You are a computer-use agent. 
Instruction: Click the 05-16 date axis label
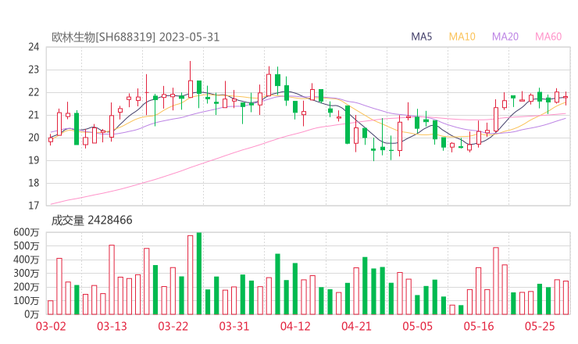click(x=479, y=326)
